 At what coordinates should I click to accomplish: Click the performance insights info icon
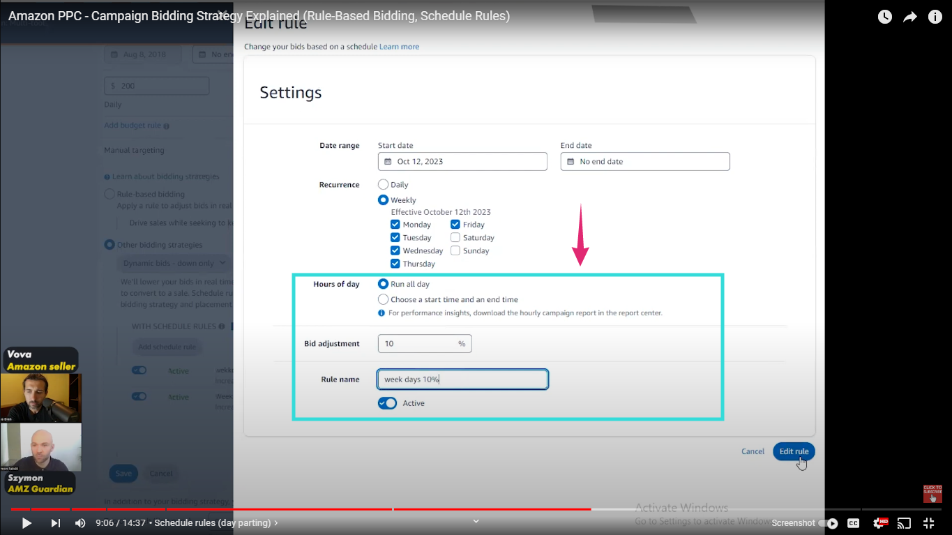pos(381,313)
